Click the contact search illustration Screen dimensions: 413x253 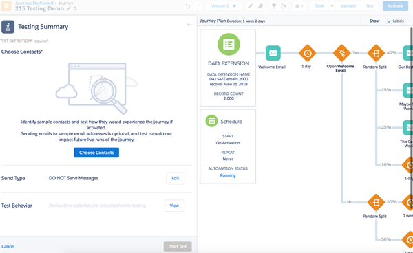click(x=96, y=88)
